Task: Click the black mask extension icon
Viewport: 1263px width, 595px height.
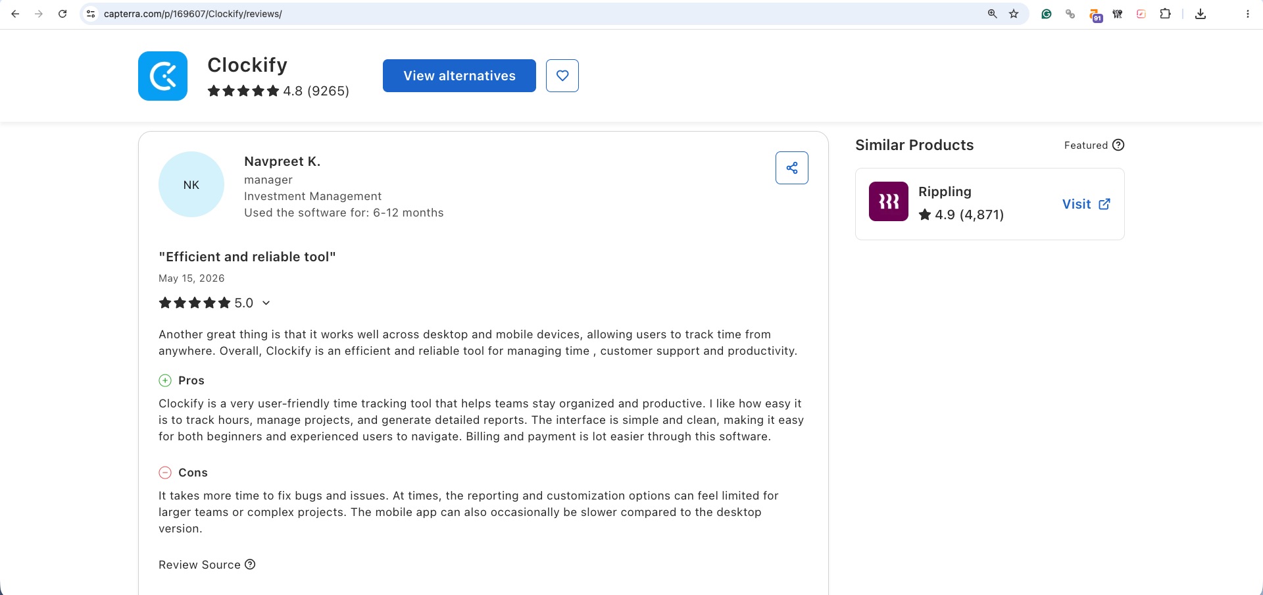Action: (x=1118, y=14)
